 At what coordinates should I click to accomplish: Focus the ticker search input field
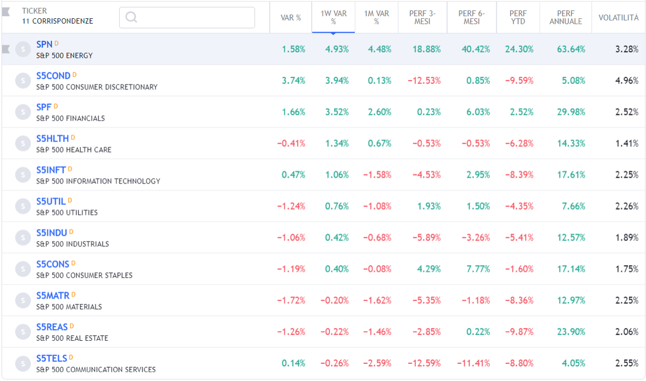[194, 17]
